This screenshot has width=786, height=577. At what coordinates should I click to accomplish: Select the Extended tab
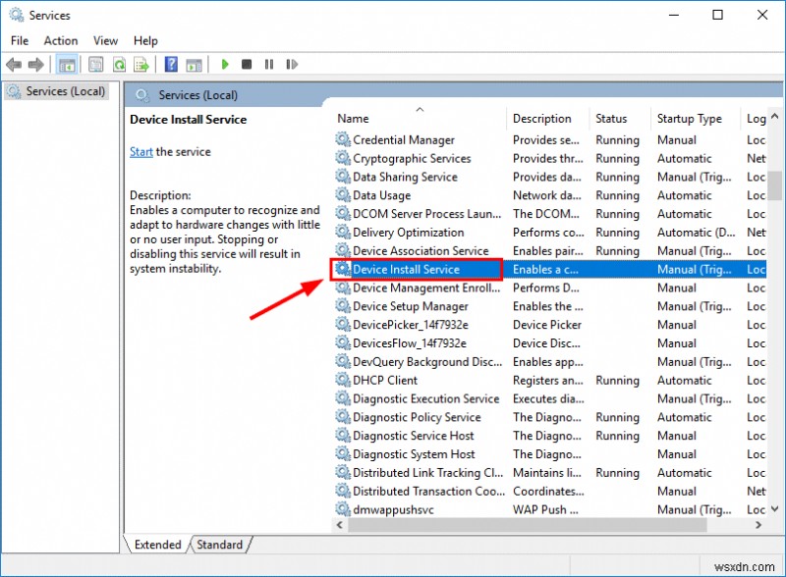coord(157,545)
